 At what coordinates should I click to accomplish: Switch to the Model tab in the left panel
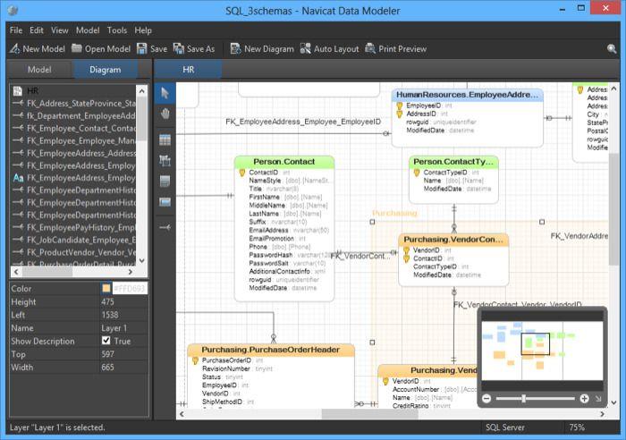[39, 69]
